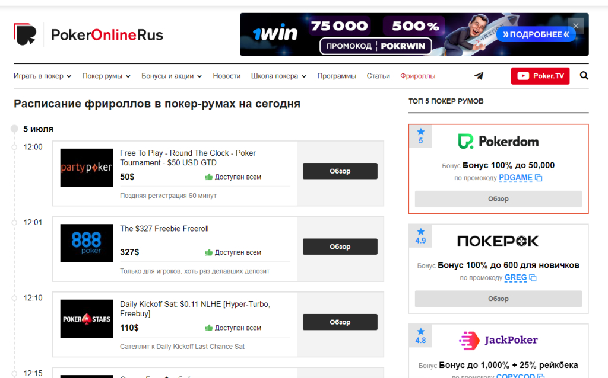
Task: Open the Статьи menu item
Action: 378,76
